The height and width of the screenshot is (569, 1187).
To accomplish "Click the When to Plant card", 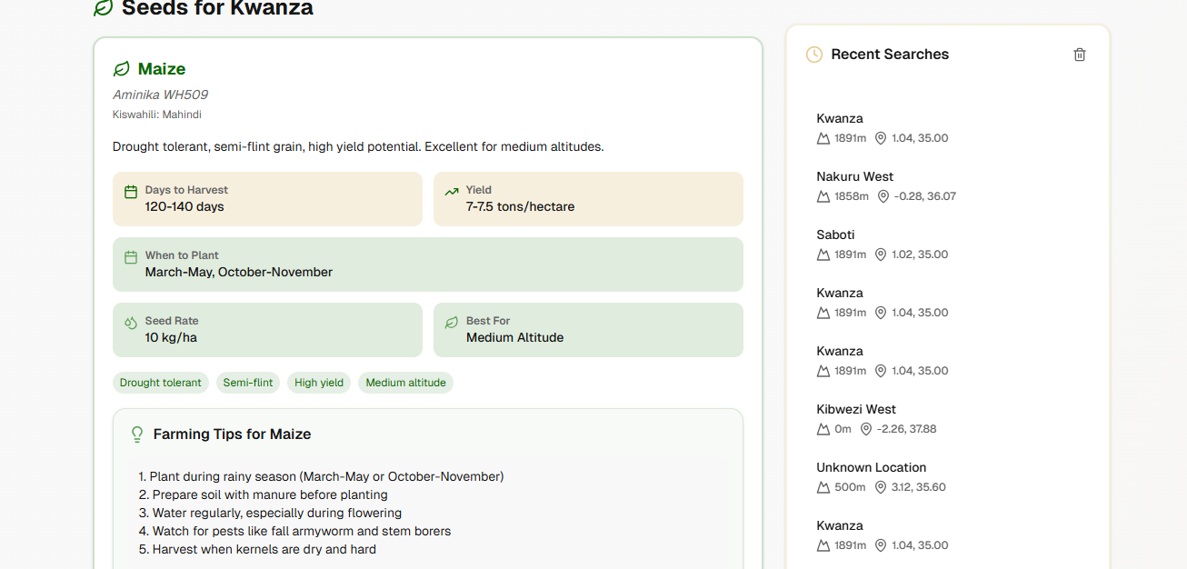I will (x=428, y=265).
